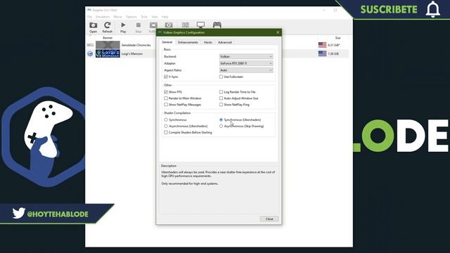Select Synchronous (Ubershaders) radio option

(x=221, y=120)
